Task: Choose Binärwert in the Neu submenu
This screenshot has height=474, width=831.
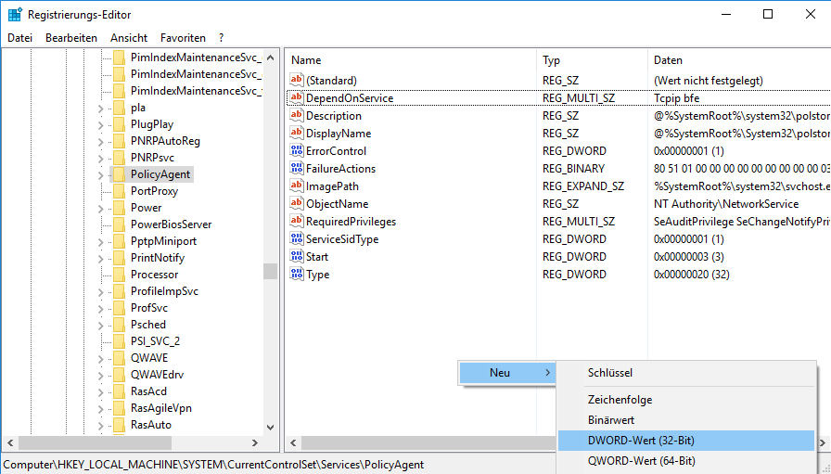Action: pyautogui.click(x=686, y=420)
